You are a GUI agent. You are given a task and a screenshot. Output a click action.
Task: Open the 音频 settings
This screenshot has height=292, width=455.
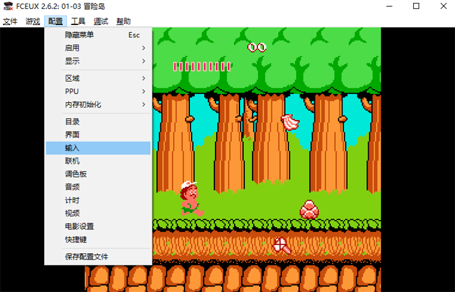(98, 188)
